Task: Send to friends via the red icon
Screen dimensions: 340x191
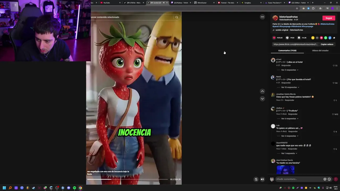Action: tap(321, 38)
